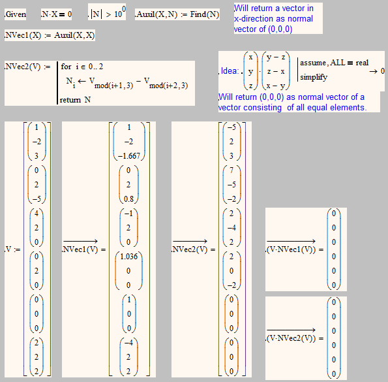Select the "N·X = 0" constraint equation
The height and width of the screenshot is (382, 388).
pyautogui.click(x=57, y=14)
